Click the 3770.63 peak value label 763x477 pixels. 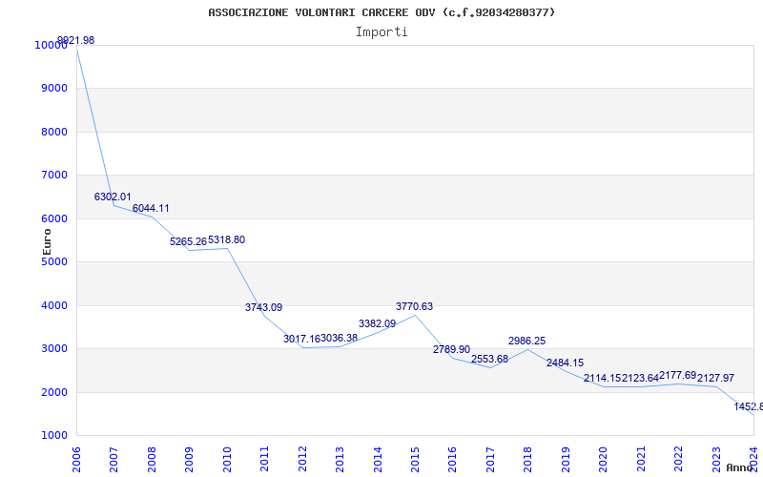point(414,306)
